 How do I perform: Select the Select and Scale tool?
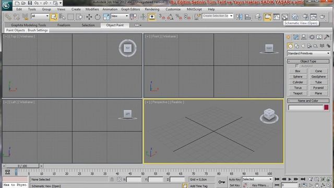106,17
